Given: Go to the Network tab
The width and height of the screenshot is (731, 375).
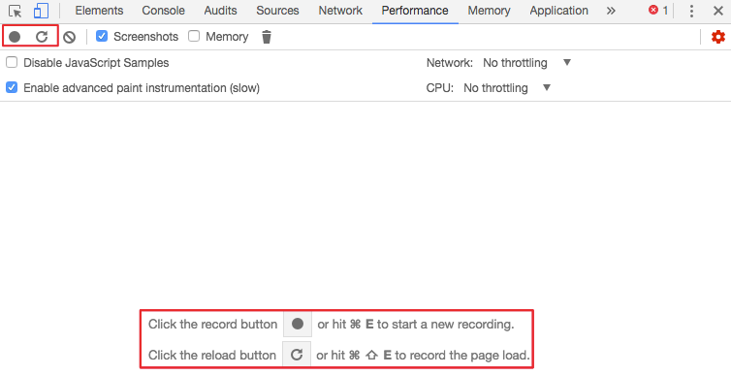Looking at the screenshot, I should tap(340, 11).
